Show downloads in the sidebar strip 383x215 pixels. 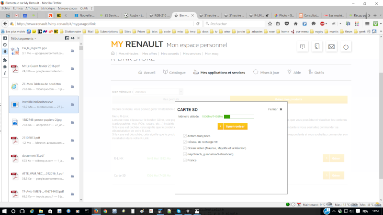tap(5, 52)
